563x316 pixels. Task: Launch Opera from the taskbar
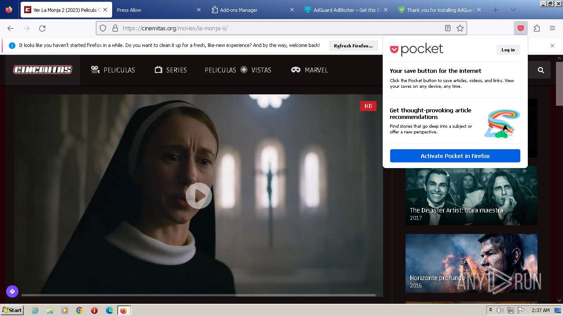[x=94, y=310]
